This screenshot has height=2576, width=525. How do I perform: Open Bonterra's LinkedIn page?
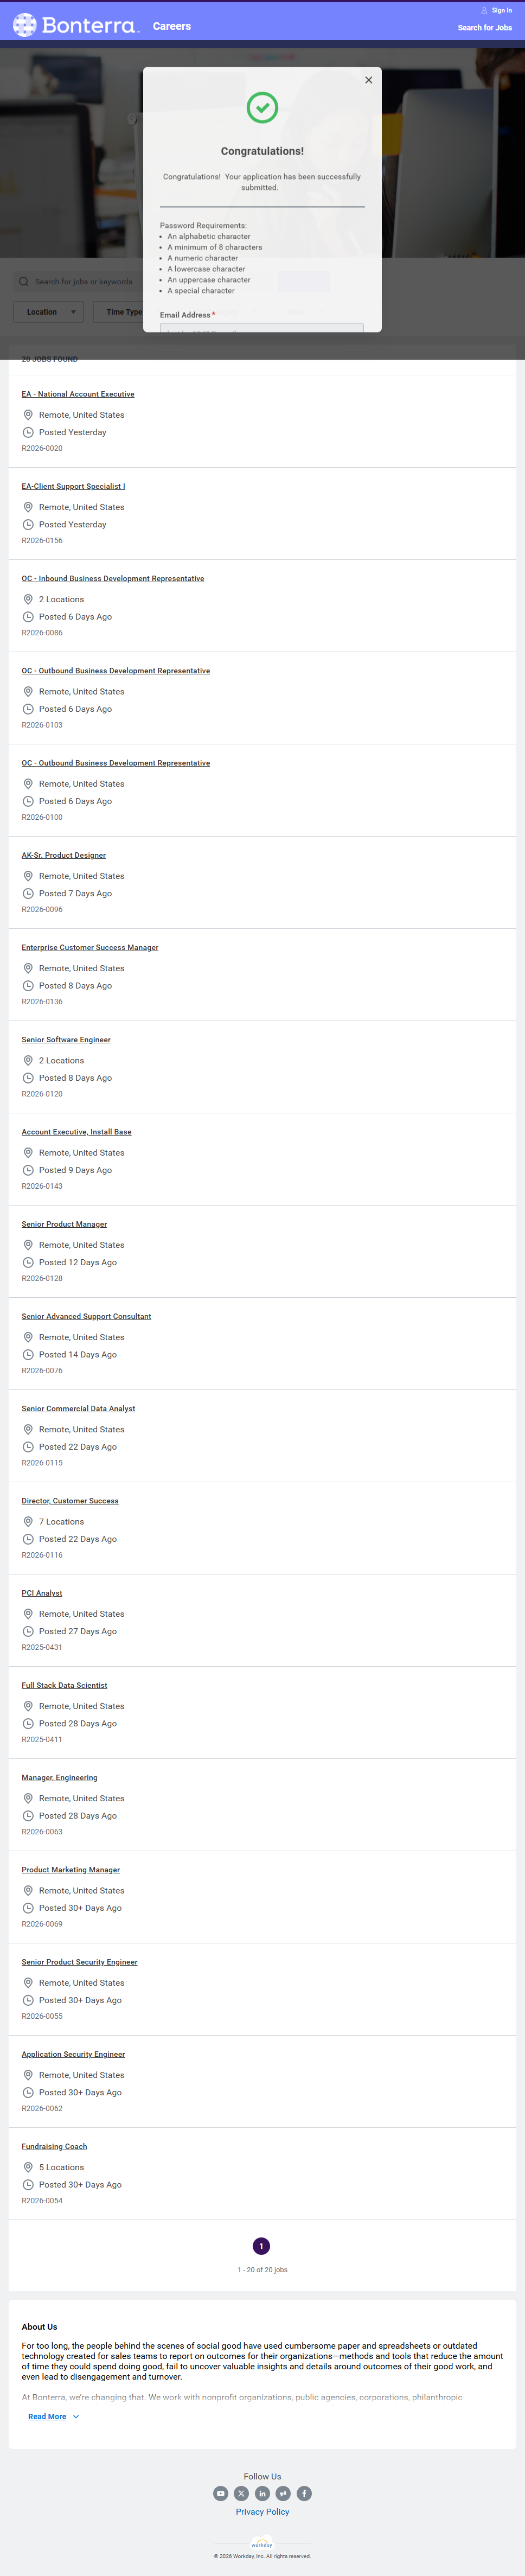(x=262, y=2493)
